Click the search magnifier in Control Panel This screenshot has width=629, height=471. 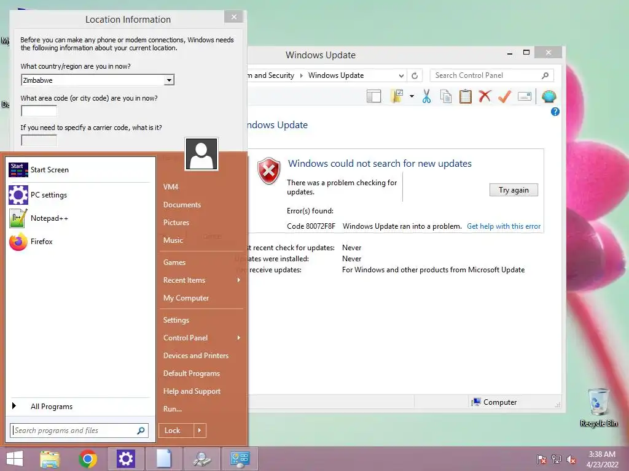(x=545, y=75)
